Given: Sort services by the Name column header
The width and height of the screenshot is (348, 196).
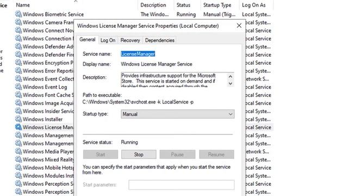Looking at the screenshot, I should [x=23, y=5].
